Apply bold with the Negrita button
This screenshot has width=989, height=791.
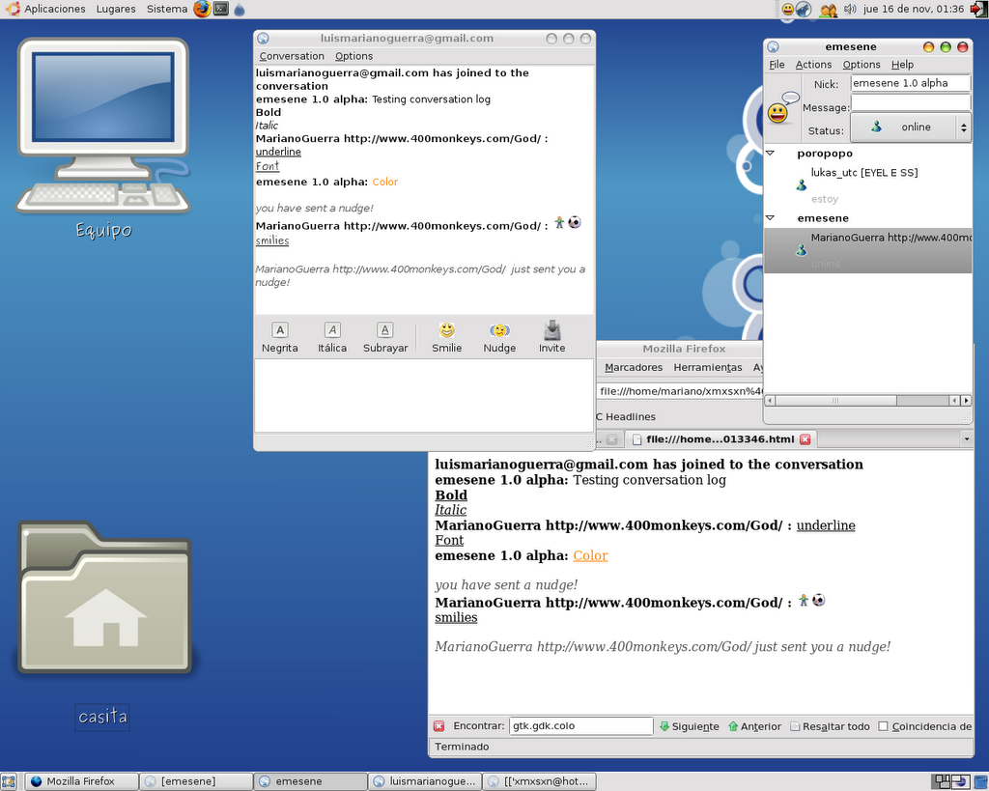pyautogui.click(x=279, y=337)
